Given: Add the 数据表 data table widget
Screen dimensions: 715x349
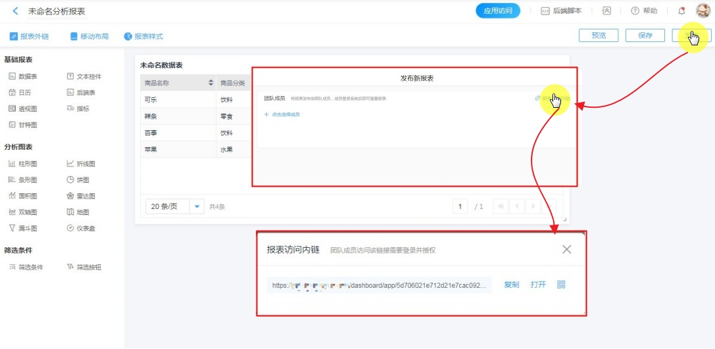Looking at the screenshot, I should pyautogui.click(x=22, y=77).
